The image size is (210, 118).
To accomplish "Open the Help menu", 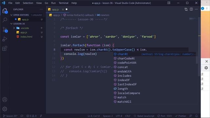I will click(x=74, y=3).
